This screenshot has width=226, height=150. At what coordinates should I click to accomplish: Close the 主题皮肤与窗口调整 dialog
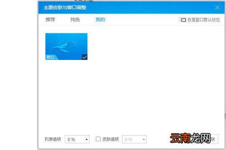click(217, 7)
